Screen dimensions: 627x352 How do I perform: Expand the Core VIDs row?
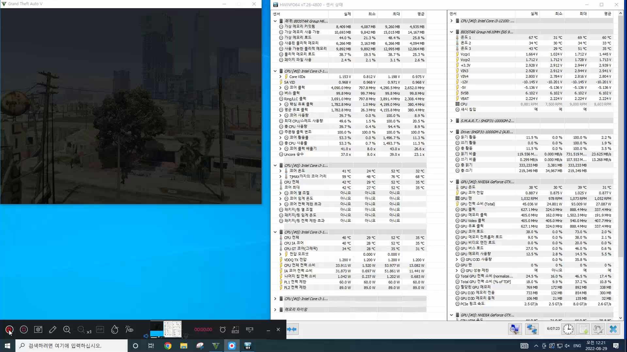click(x=280, y=77)
